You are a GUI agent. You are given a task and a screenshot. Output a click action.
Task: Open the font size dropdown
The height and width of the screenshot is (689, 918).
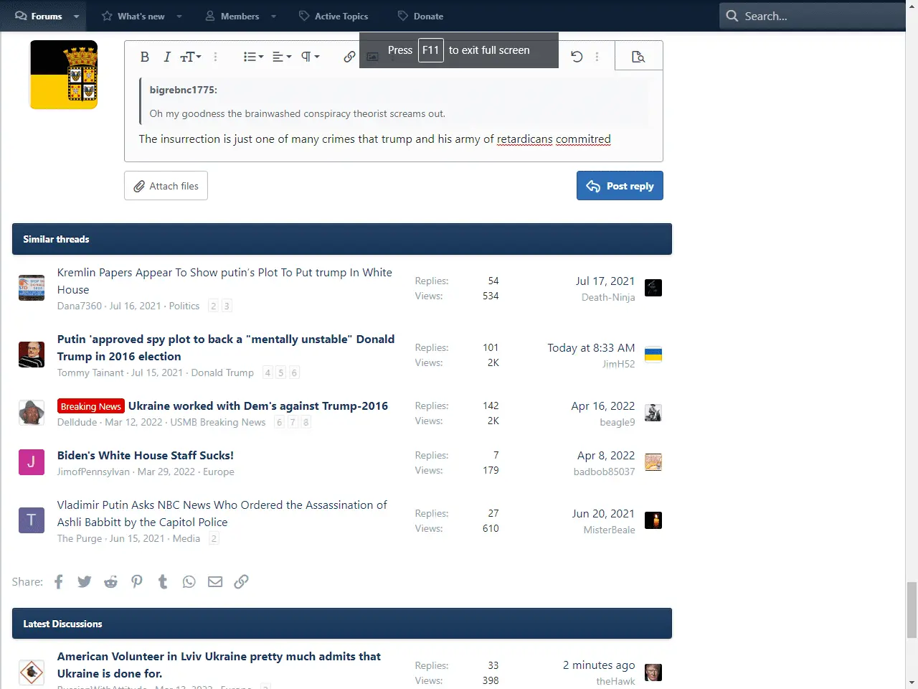tap(191, 57)
